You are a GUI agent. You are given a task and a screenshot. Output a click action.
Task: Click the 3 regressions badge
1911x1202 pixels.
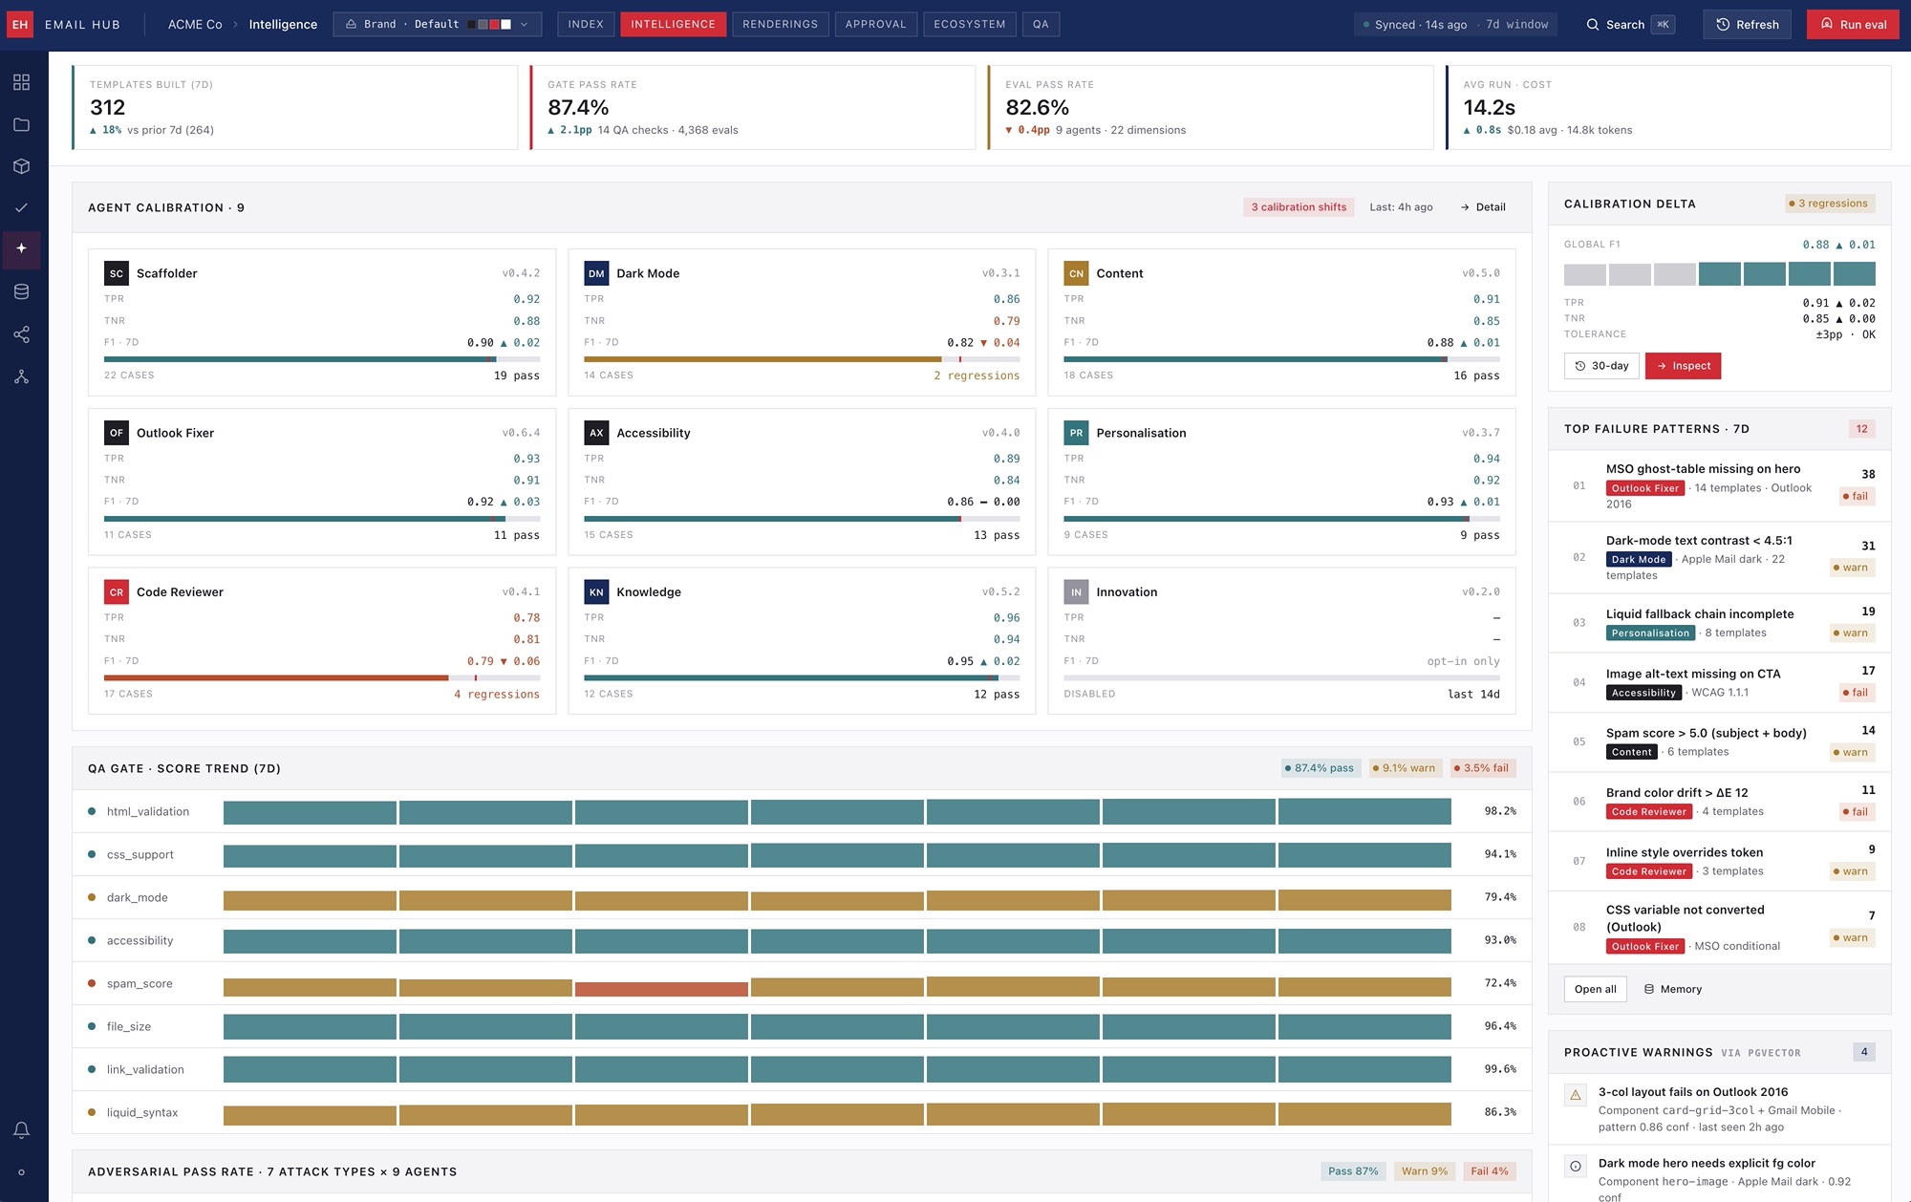coord(1831,204)
